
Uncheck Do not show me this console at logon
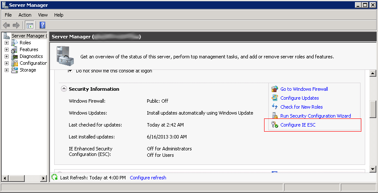70,71
